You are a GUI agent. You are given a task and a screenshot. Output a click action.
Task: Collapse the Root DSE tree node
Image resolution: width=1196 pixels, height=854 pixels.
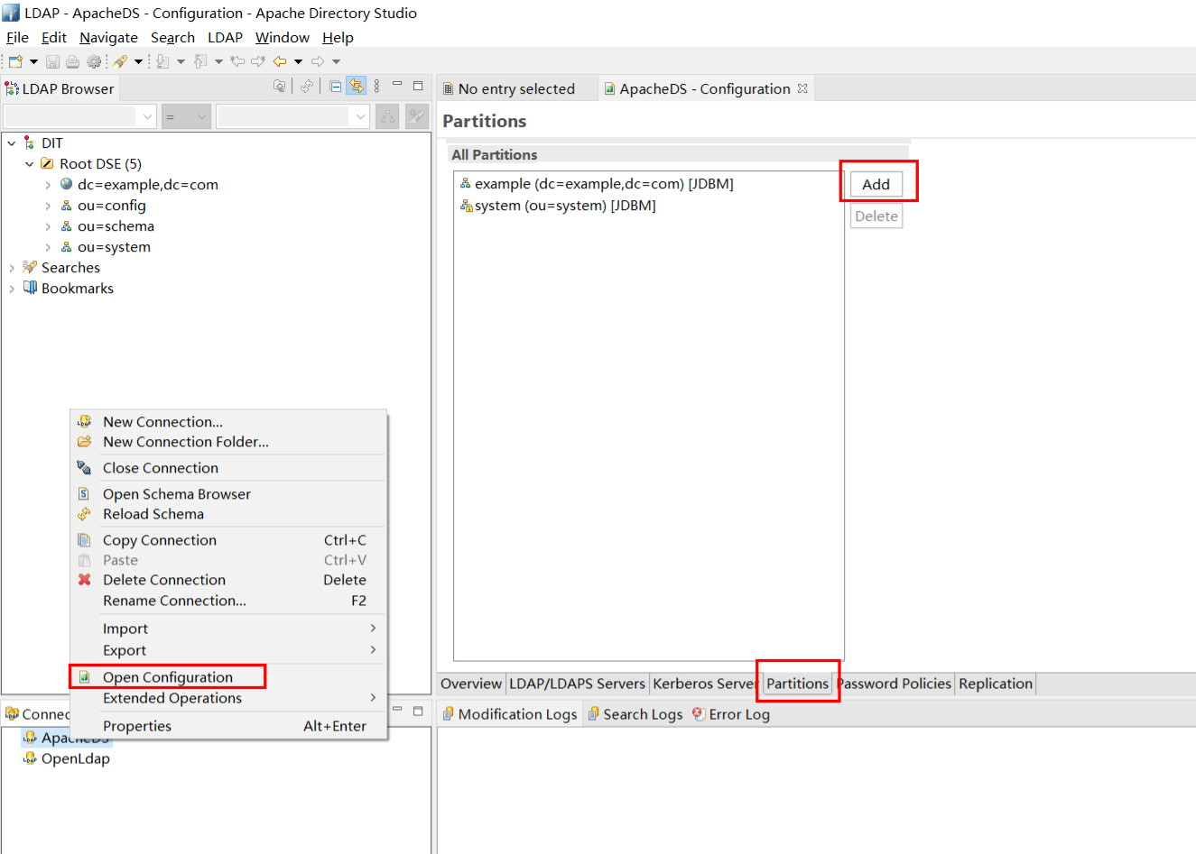coord(30,164)
